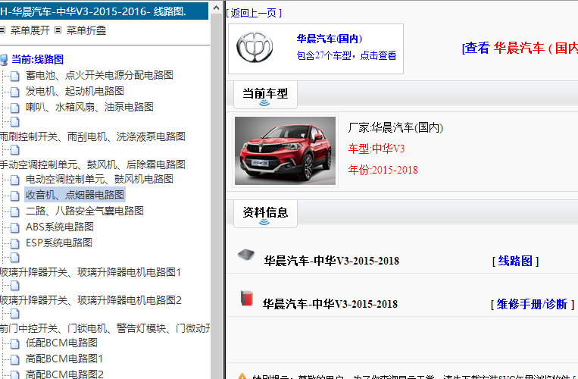Click document icon beside 电动空调控制单元、鼓风机电路图
578x379 pixels.
coord(14,180)
